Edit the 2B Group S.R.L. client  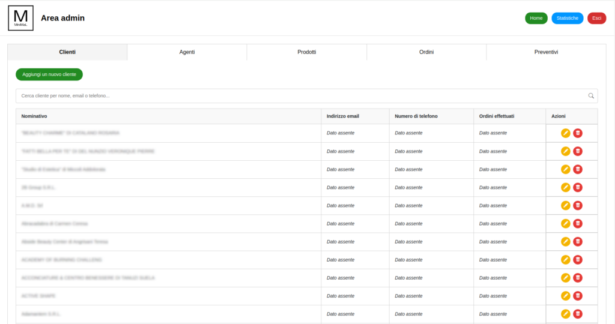(565, 187)
